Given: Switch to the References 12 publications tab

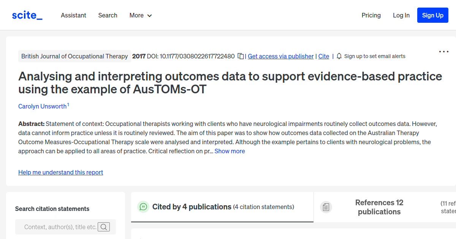Looking at the screenshot, I should point(379,207).
